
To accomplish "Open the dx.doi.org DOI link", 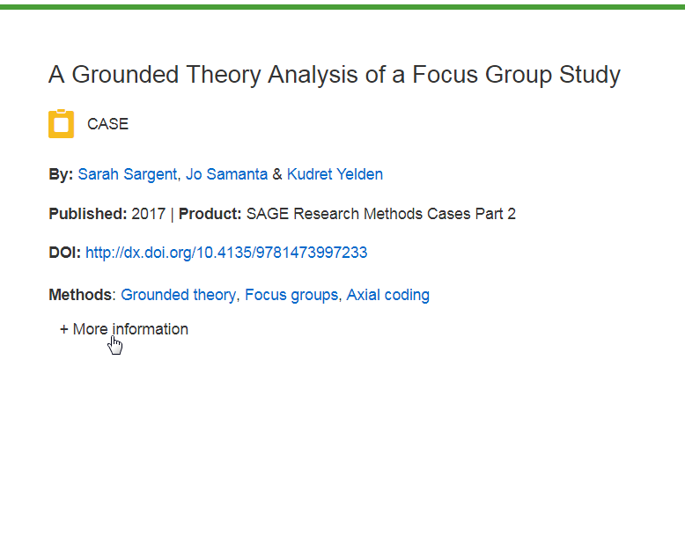I will tap(226, 253).
